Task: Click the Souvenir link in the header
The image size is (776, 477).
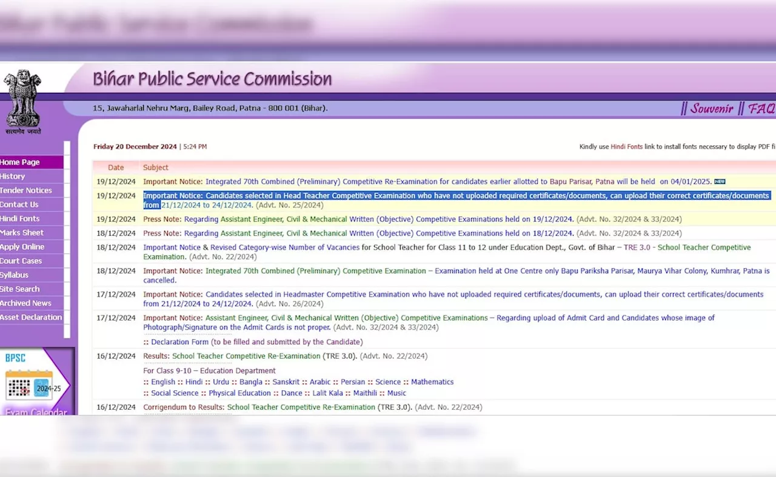Action: click(x=712, y=108)
